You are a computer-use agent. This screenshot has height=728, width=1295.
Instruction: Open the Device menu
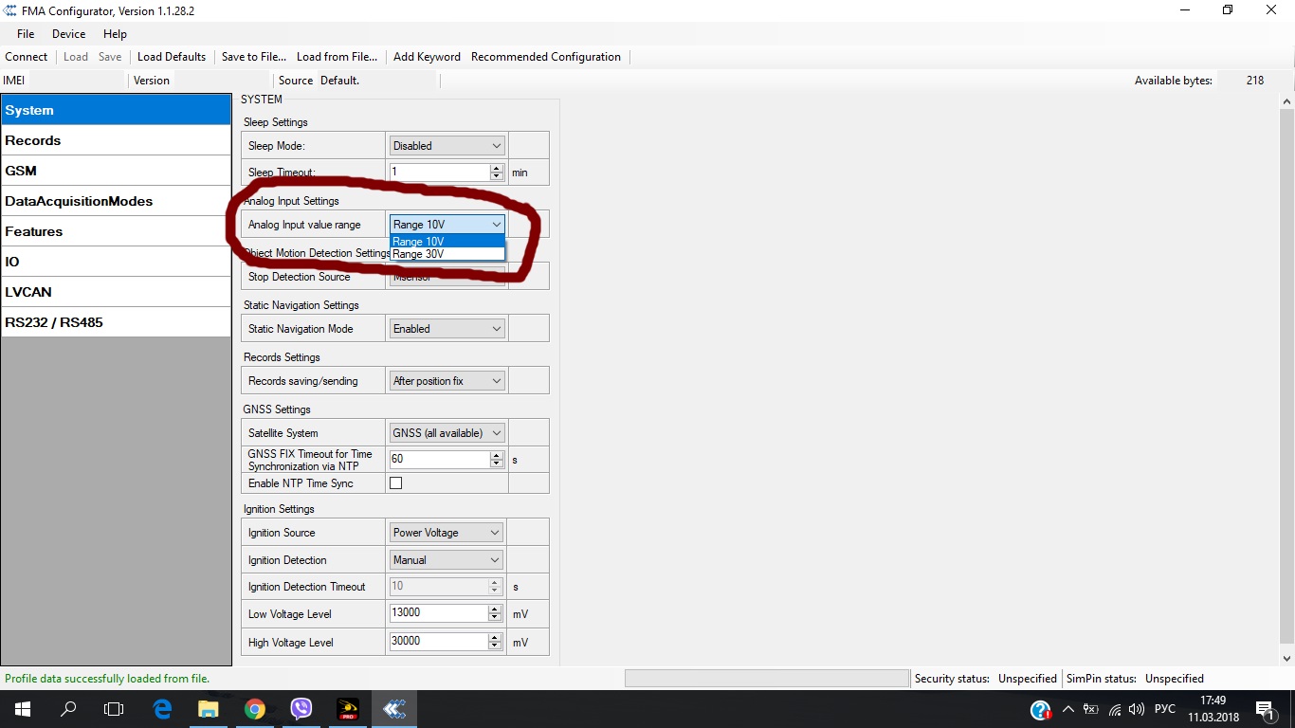pyautogui.click(x=68, y=34)
